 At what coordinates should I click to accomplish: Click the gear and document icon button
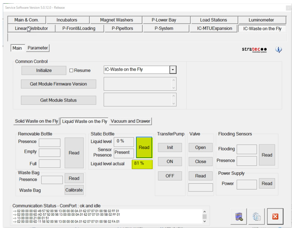click(257, 216)
